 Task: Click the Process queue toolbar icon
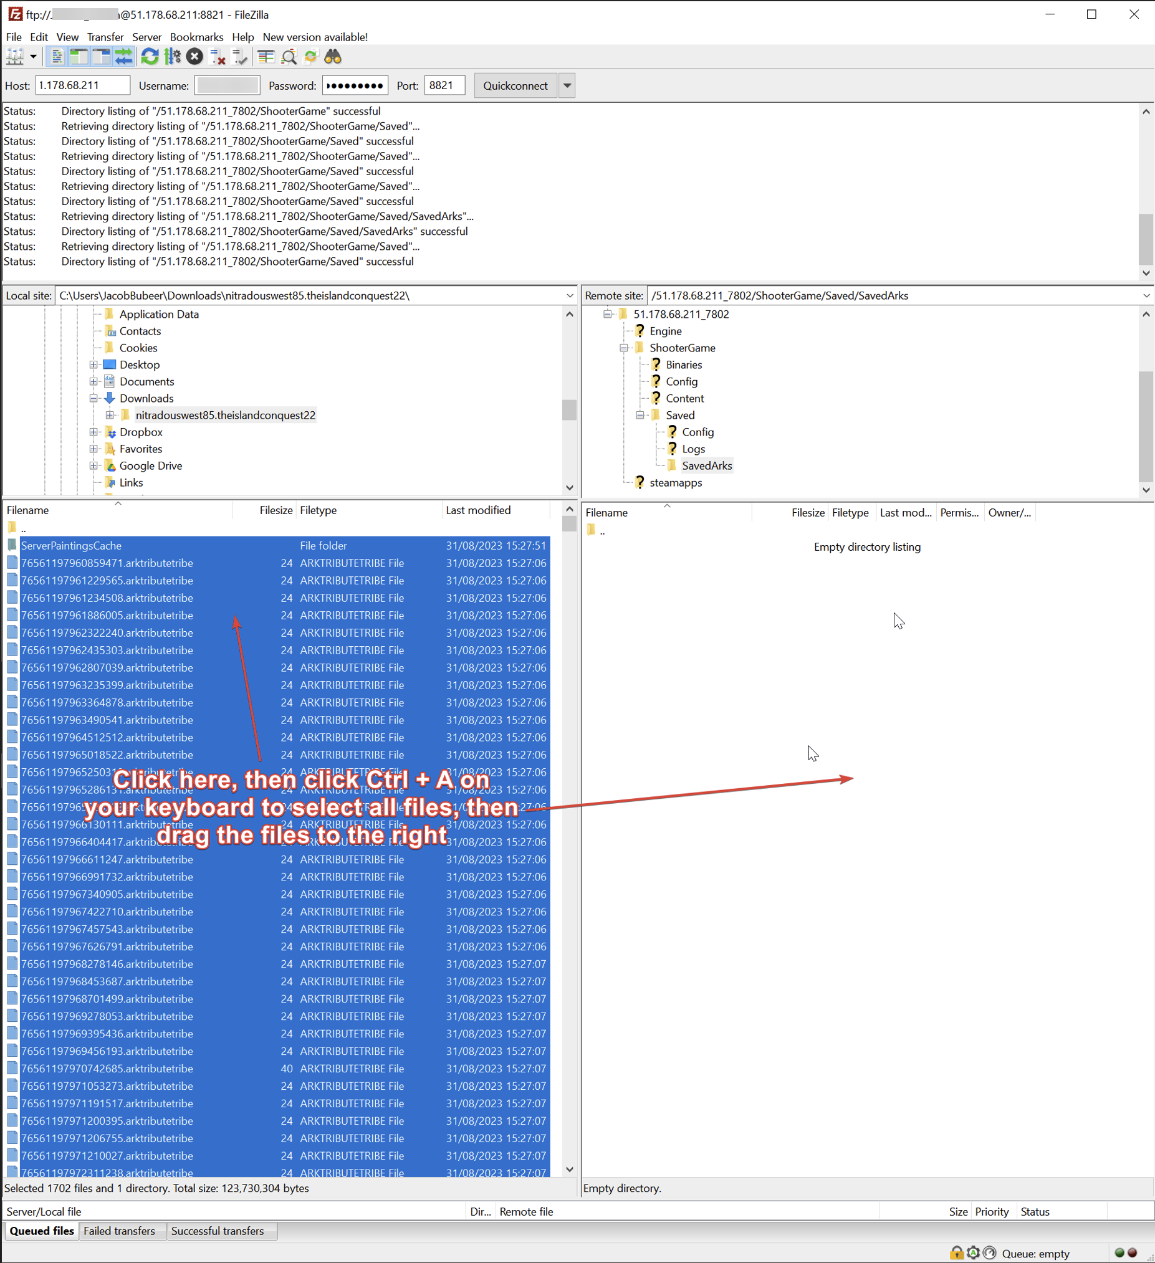click(172, 57)
